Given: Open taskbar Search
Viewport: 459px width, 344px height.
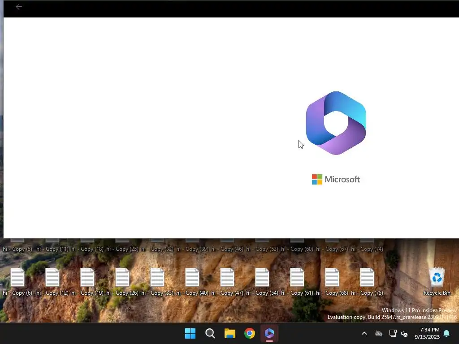Looking at the screenshot, I should click(210, 333).
